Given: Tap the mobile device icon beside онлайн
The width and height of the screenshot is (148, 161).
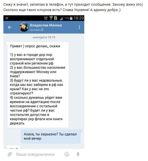Looking at the screenshot, I should coord(42,30).
